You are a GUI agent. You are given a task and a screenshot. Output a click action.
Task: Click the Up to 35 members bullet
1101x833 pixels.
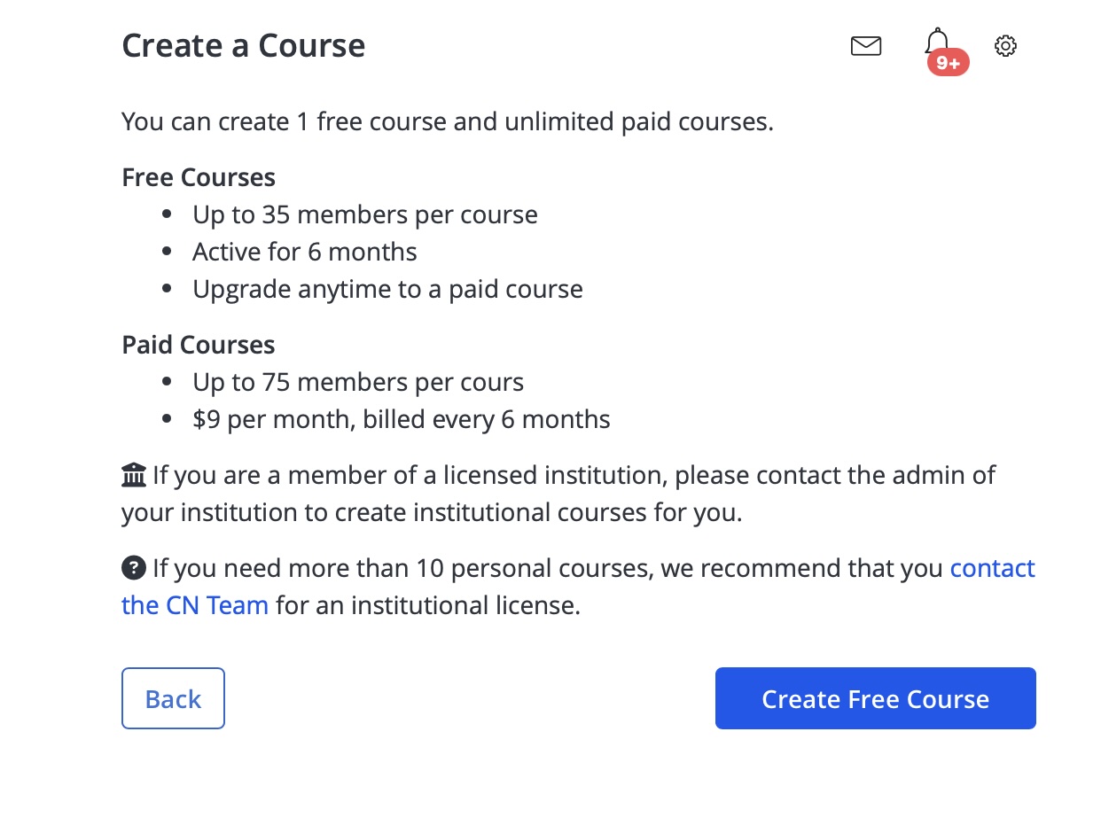tap(365, 214)
